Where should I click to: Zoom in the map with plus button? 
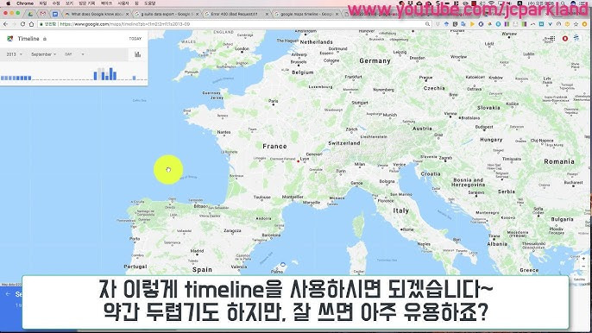click(x=583, y=259)
